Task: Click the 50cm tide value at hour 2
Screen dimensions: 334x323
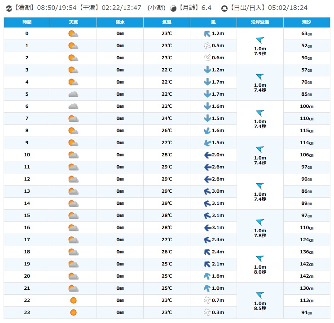Action: point(307,58)
